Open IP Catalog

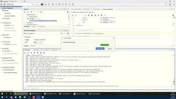[x=7, y=18]
